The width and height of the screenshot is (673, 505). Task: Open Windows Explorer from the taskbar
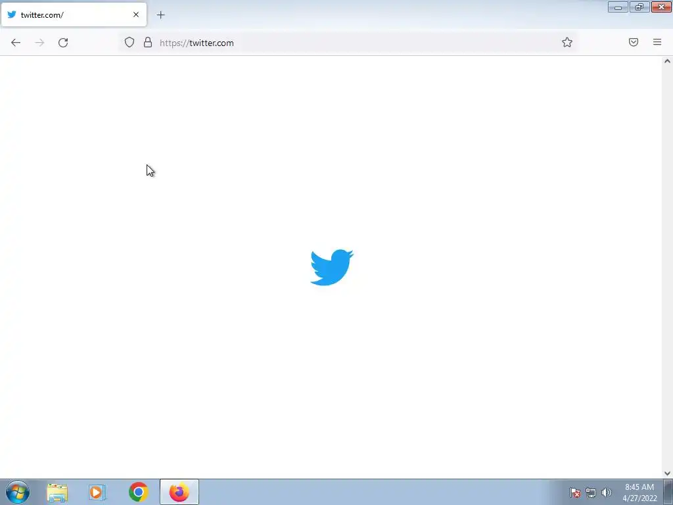(57, 493)
